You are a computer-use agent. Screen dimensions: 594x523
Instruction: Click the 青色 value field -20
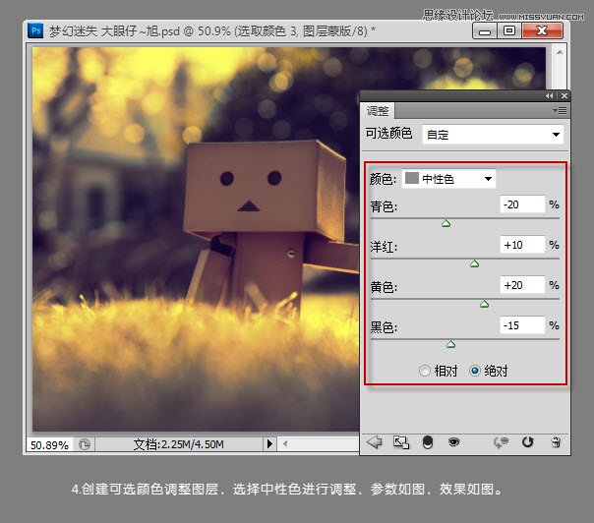tap(522, 204)
